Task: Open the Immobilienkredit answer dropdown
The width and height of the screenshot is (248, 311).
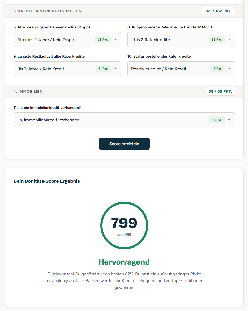Action: tap(124, 120)
